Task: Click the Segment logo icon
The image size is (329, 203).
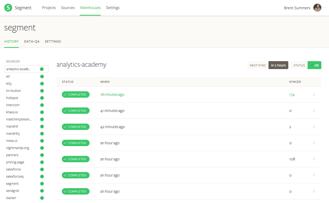Action: coord(8,8)
